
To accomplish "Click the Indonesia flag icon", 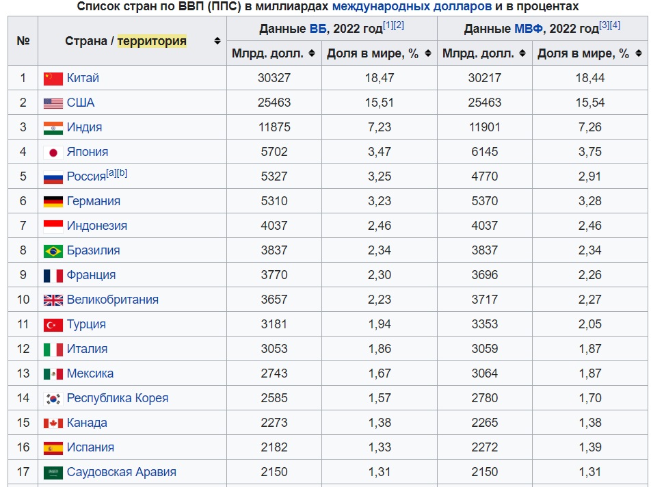I will tap(53, 226).
